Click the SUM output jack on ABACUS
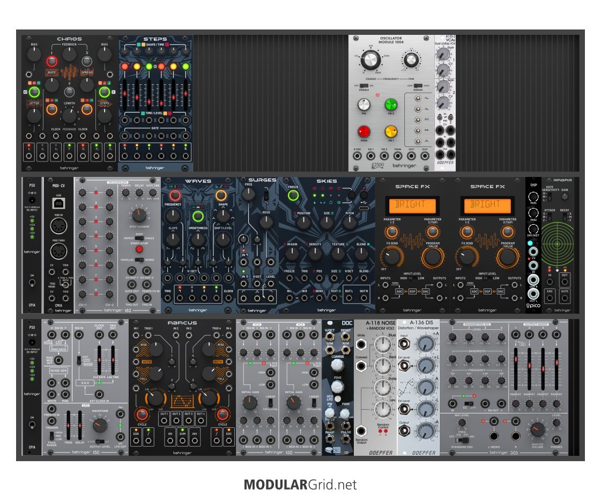 click(x=182, y=441)
